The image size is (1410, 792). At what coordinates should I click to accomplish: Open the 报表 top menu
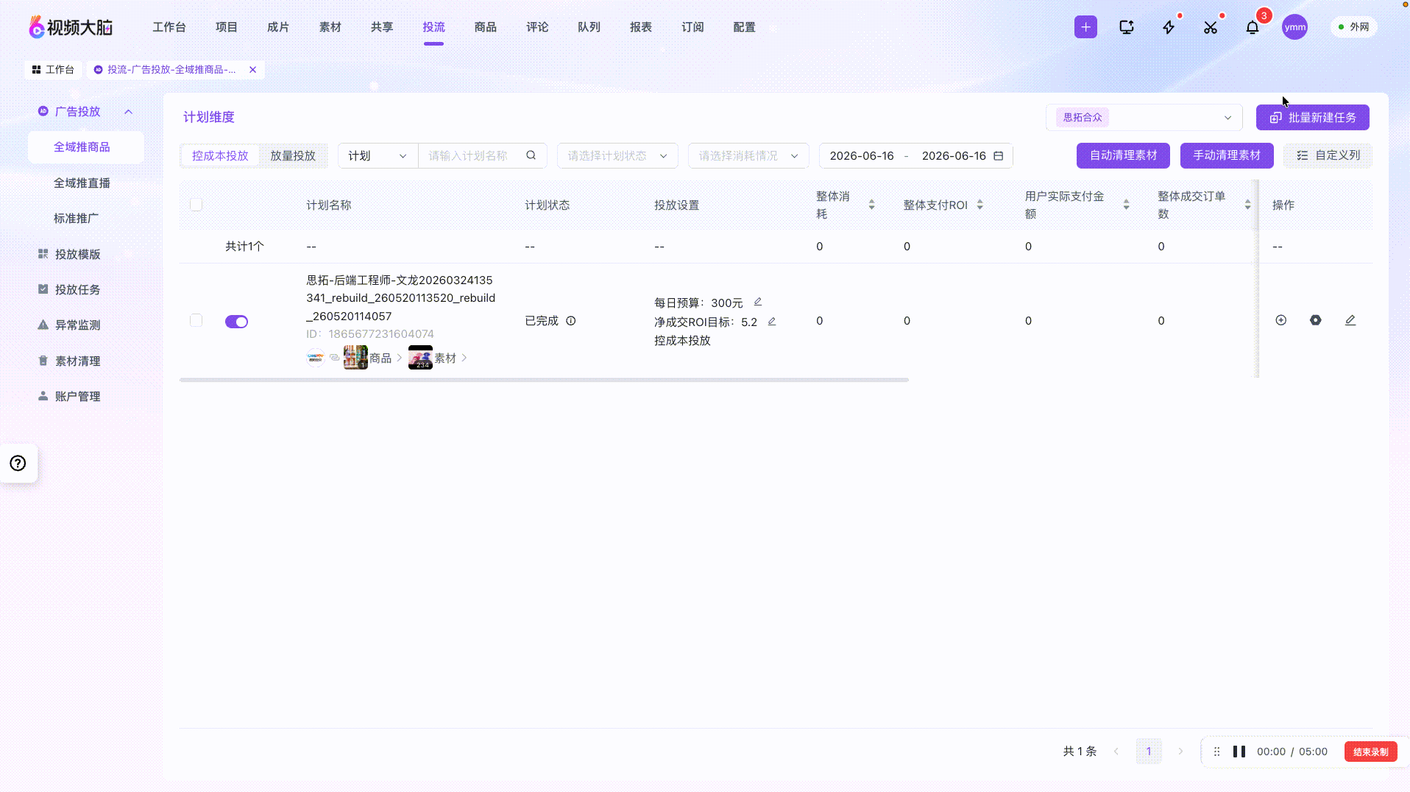click(640, 27)
